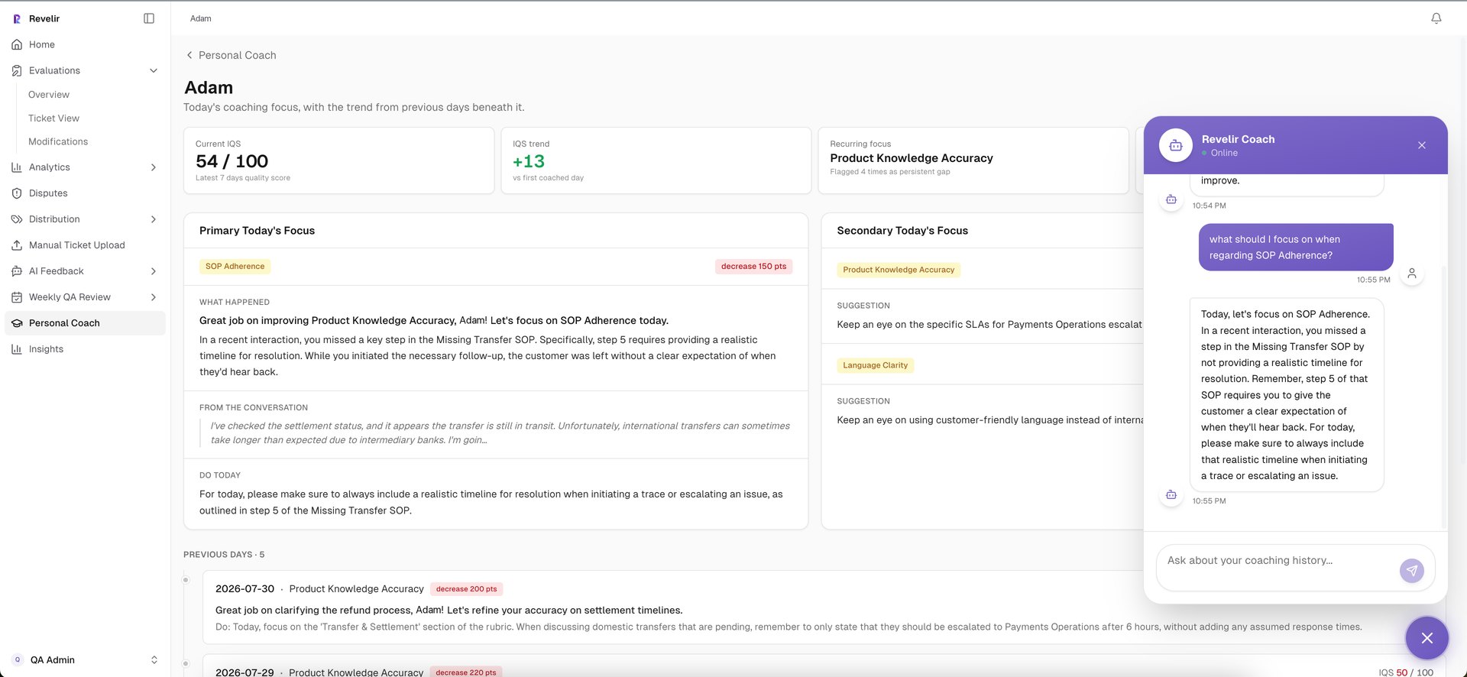
Task: Click the Recurring focus Product Knowledge Accuracy card
Action: pos(973,160)
